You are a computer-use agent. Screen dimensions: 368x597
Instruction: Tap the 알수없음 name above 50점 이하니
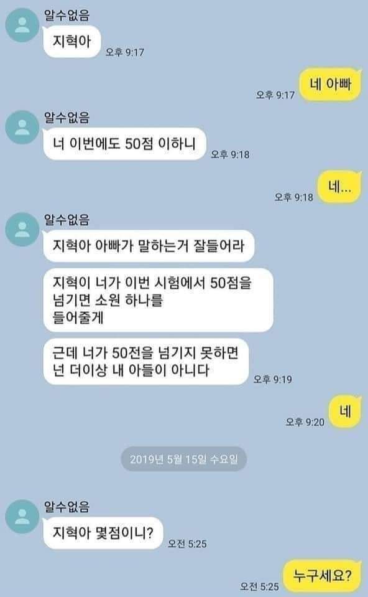point(67,117)
